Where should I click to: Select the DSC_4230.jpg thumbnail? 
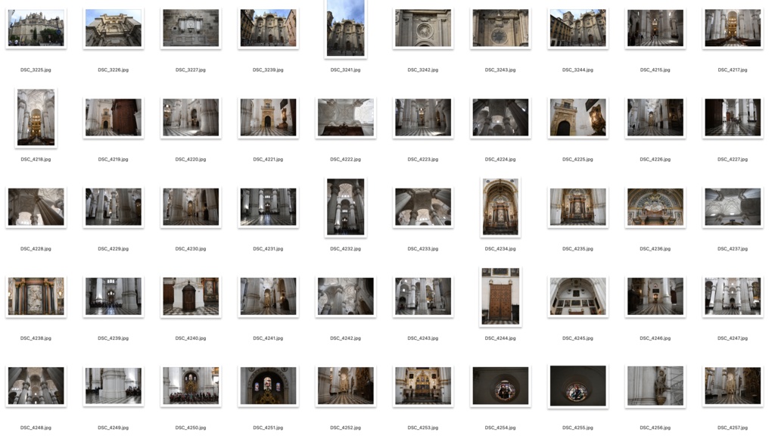[x=191, y=207]
